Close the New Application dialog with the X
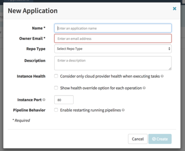 [x=174, y=9]
